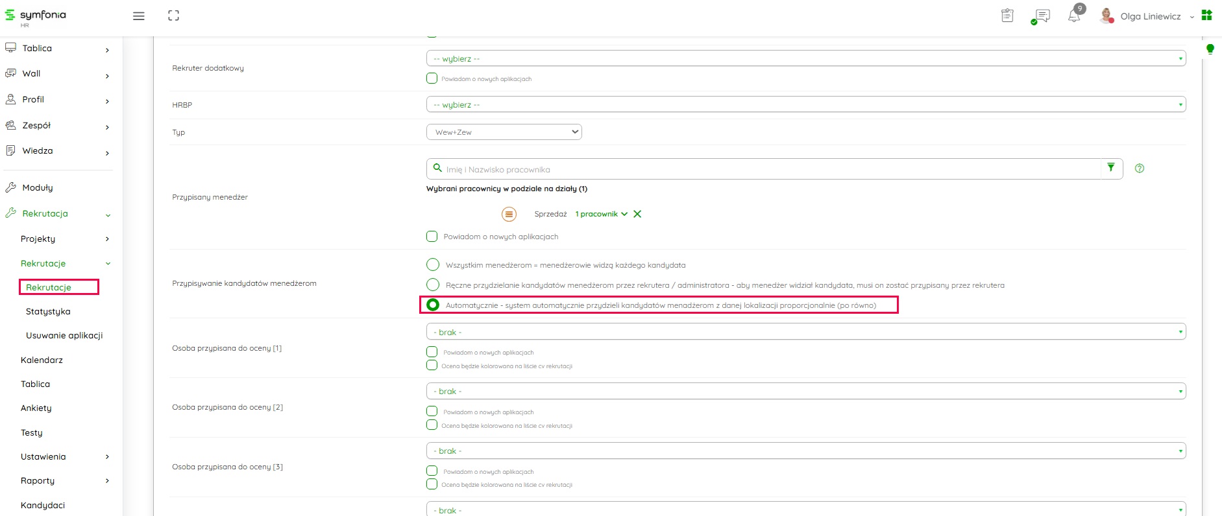Click the symfonia HR logo
The width and height of the screenshot is (1222, 516).
[36, 16]
